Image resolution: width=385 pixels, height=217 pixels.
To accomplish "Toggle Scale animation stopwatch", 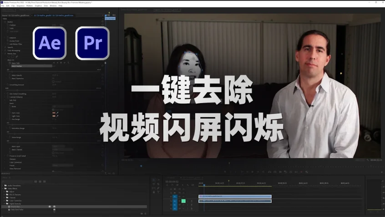I will pyautogui.click(x=8, y=28).
